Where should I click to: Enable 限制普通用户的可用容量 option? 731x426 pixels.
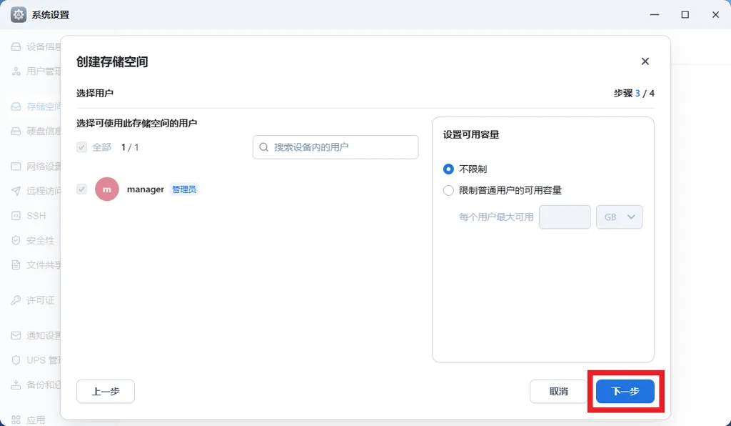tap(448, 191)
